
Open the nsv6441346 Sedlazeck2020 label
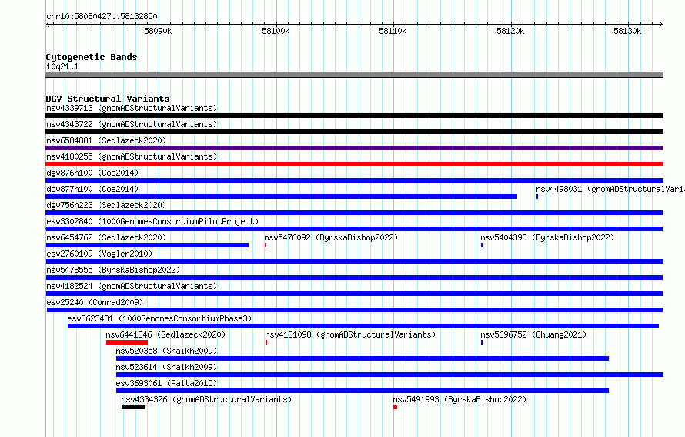[165, 334]
